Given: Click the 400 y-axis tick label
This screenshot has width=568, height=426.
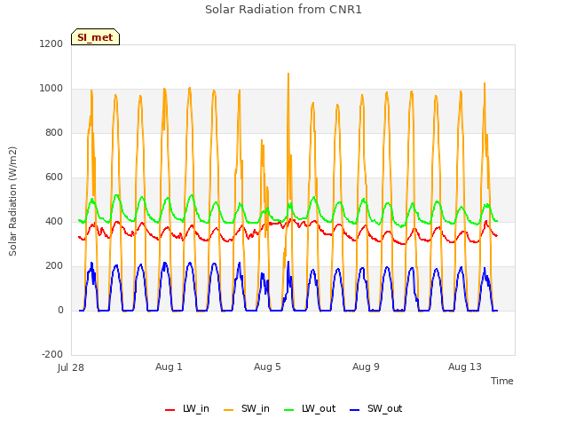Looking at the screenshot, I should tap(54, 221).
